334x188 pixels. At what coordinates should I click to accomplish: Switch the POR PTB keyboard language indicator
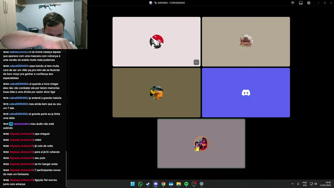tap(305, 184)
